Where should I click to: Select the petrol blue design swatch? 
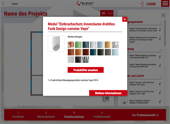[x=93, y=52]
